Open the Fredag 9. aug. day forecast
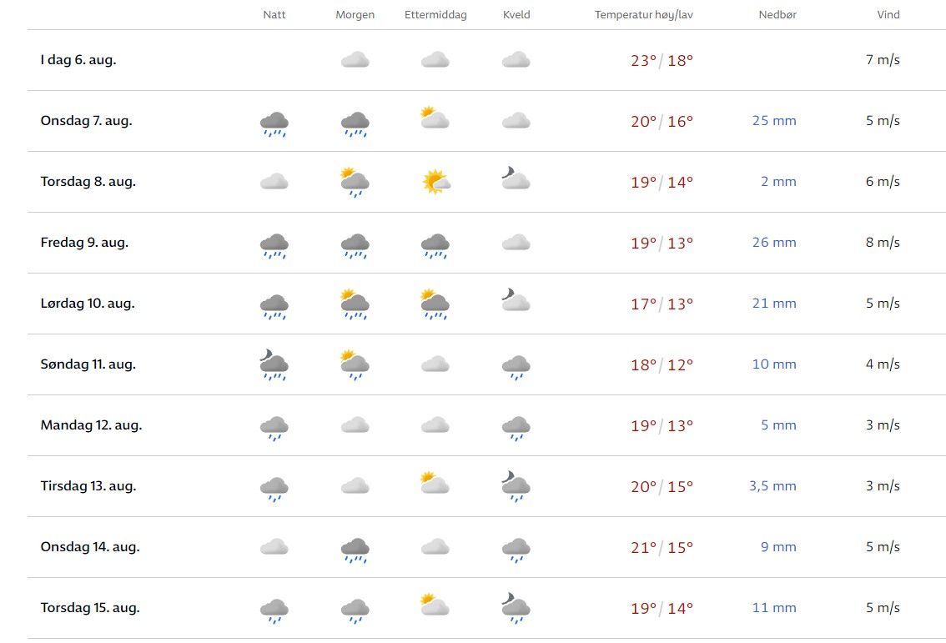This screenshot has height=643, width=946. click(84, 243)
